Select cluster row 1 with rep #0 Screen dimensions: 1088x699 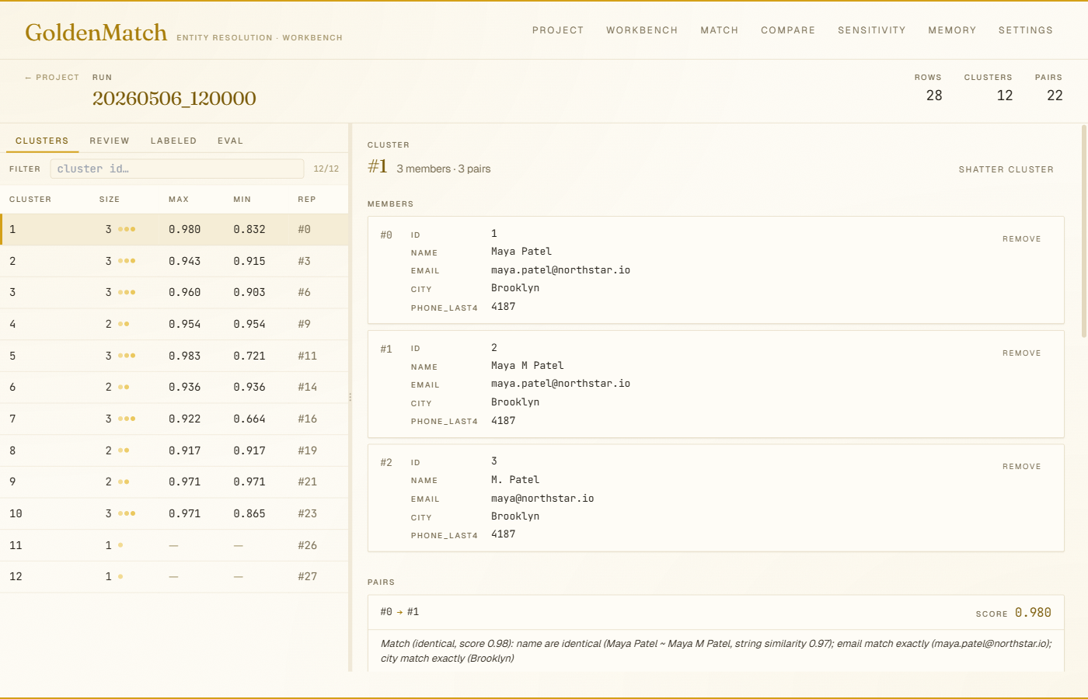174,230
